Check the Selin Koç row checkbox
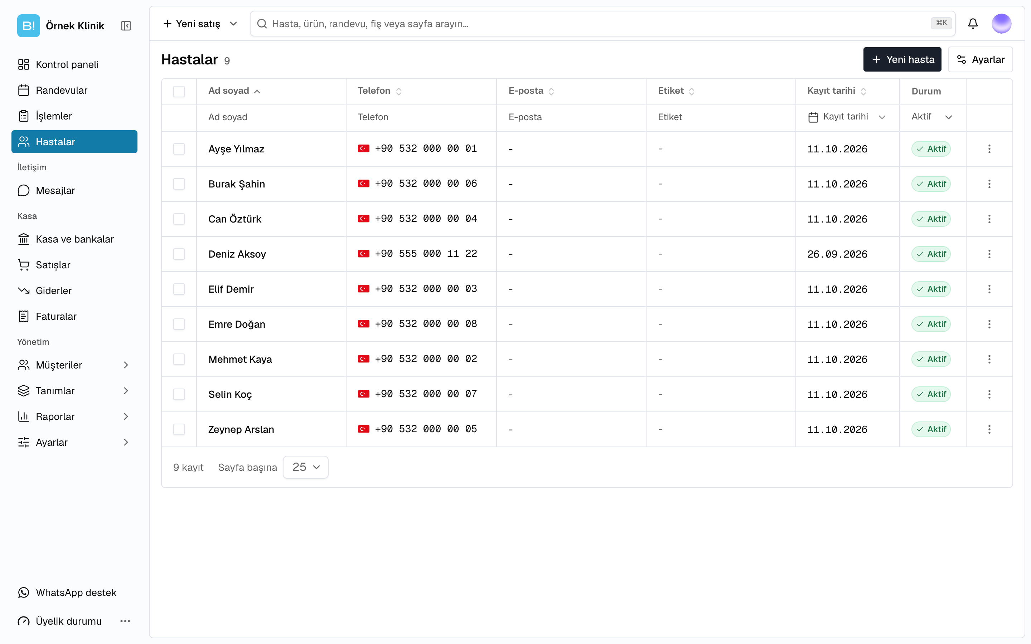1031x644 pixels. [x=179, y=394]
